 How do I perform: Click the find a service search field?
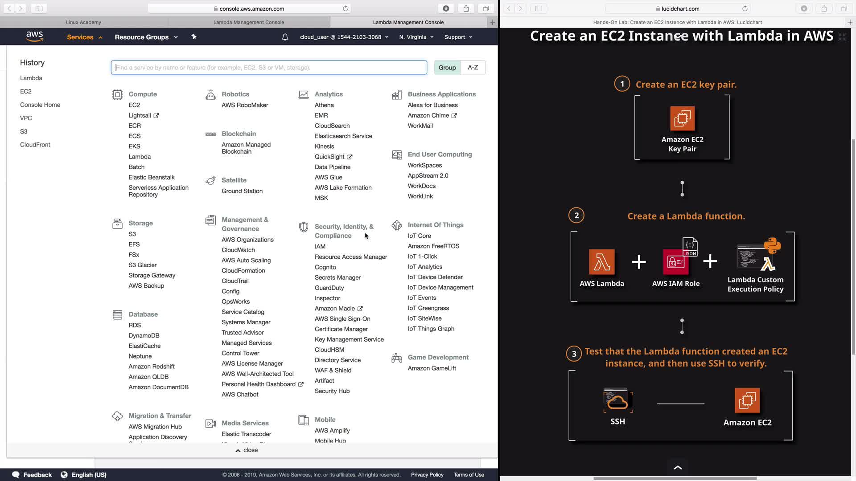(268, 68)
